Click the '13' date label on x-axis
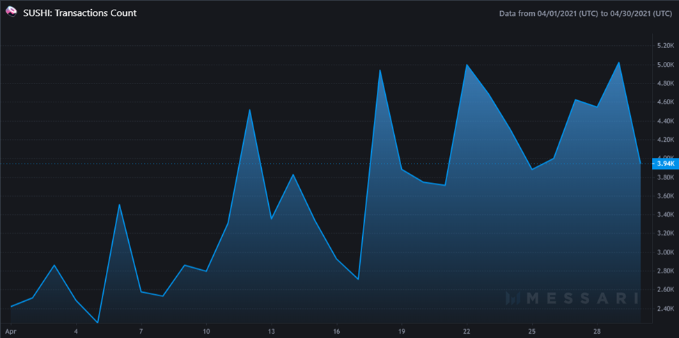 coord(272,330)
